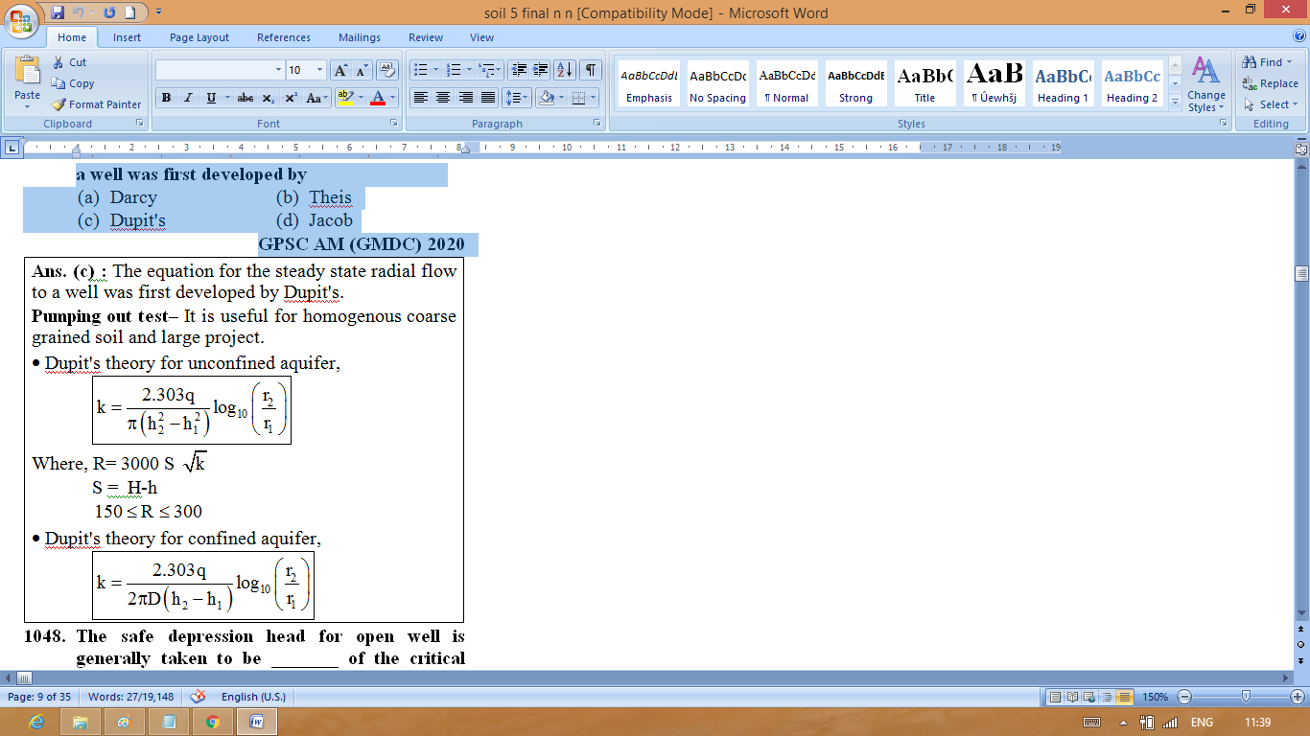Shrink the font size
1310x736 pixels.
click(362, 70)
